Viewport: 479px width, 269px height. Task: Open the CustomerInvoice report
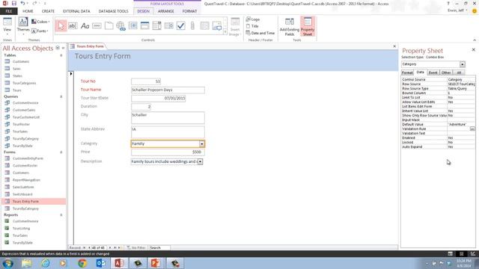click(25, 221)
